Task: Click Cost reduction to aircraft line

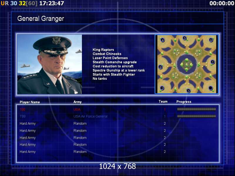Action: (x=113, y=66)
